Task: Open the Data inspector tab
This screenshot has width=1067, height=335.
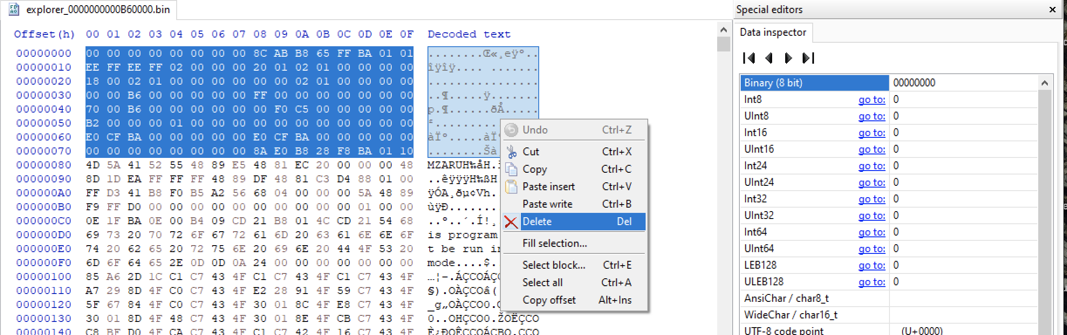Action: tap(773, 32)
